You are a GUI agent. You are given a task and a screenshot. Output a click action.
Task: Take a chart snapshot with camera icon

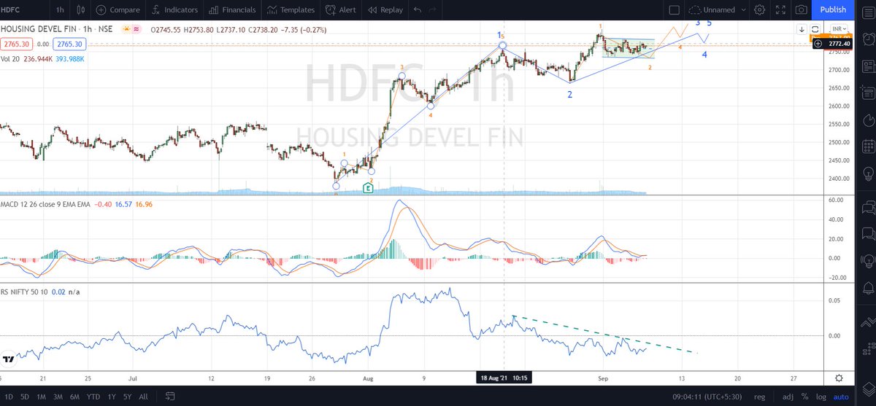point(802,10)
